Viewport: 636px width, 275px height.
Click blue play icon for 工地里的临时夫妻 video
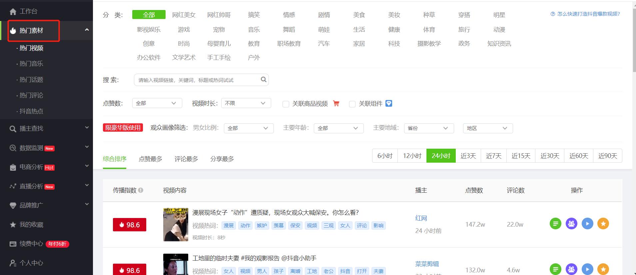(587, 269)
